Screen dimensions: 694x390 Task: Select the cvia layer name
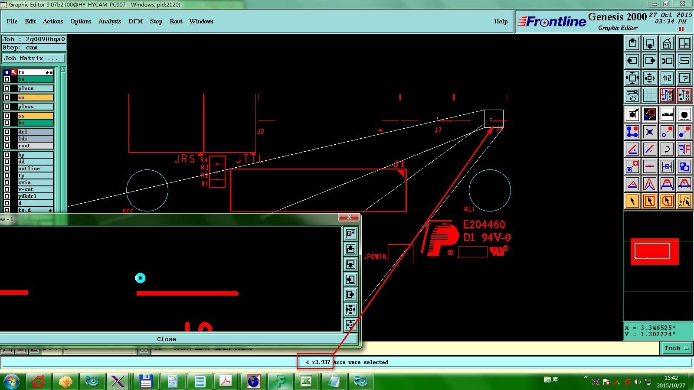coord(35,182)
